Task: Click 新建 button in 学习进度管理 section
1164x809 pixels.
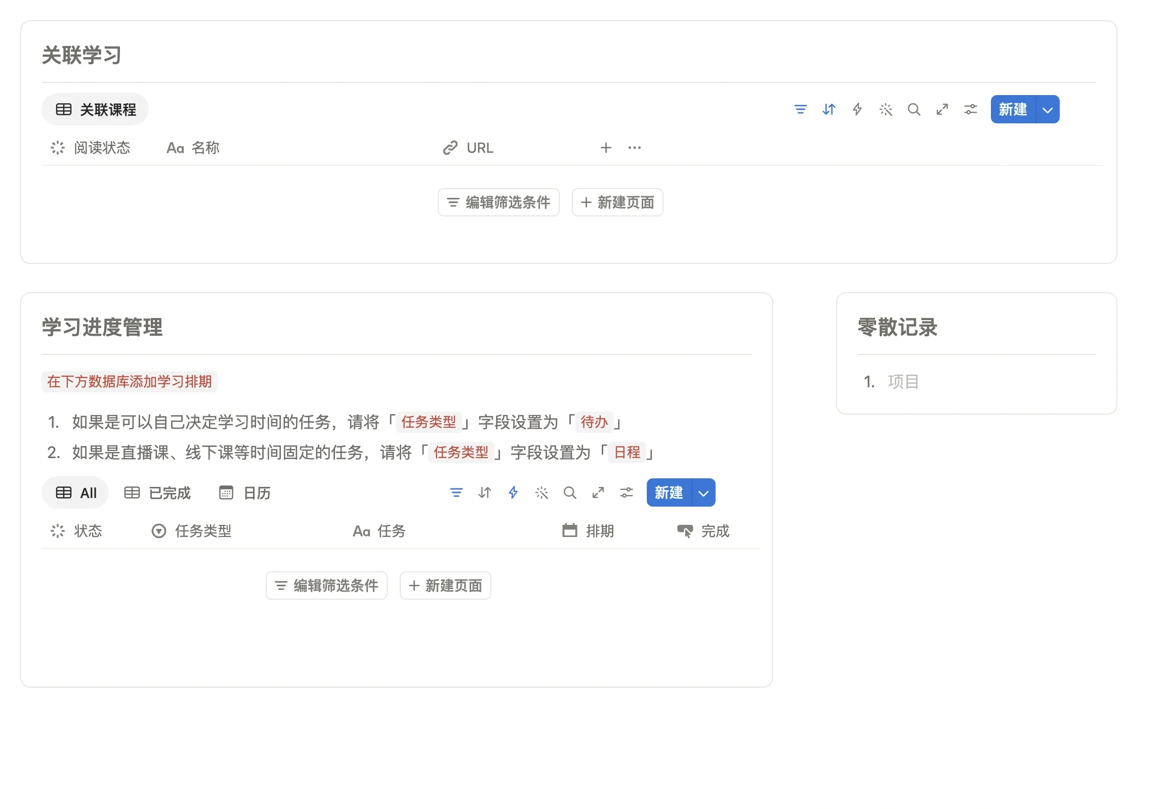Action: [x=669, y=492]
